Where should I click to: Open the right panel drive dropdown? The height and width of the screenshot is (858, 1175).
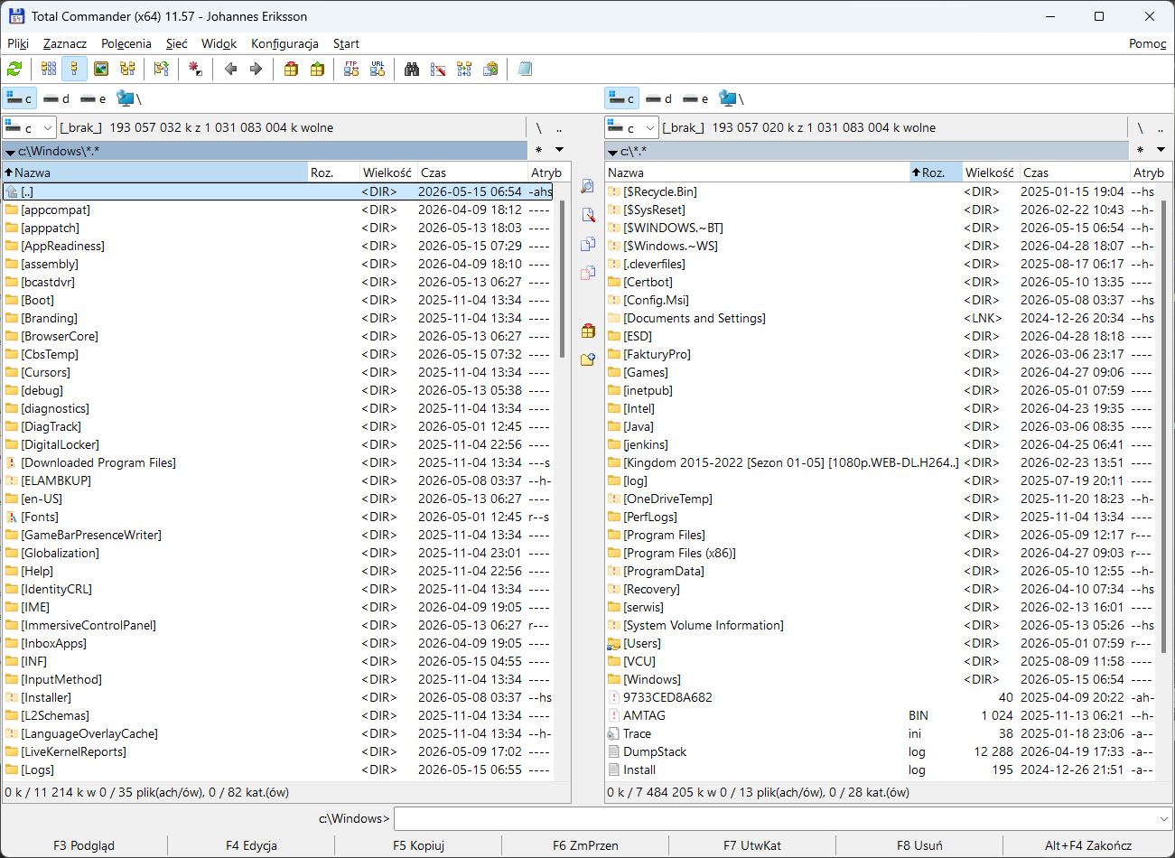tap(632, 128)
